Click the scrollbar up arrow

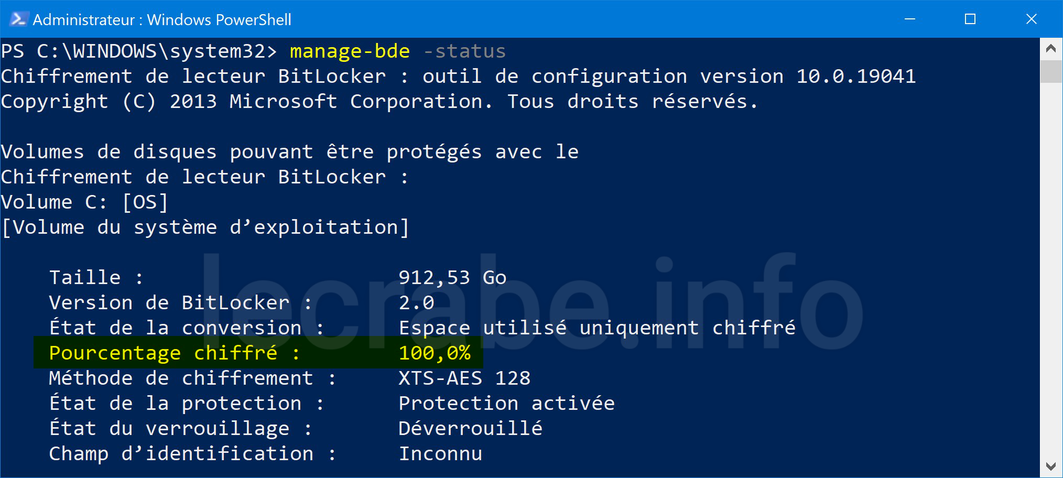pos(1050,49)
